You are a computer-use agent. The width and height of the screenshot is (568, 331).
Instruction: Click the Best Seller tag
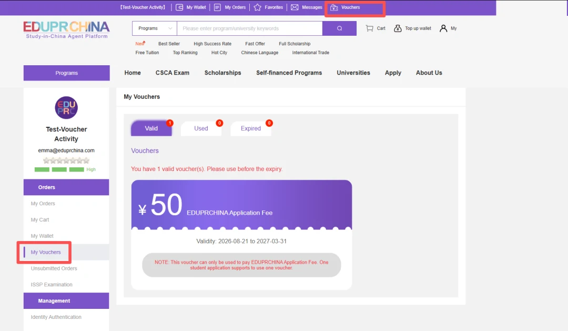[169, 44]
